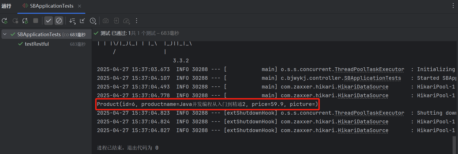The width and height of the screenshot is (458, 154).
Task: Toggle Show Passed tests checkmark
Action: pyautogui.click(x=49, y=21)
